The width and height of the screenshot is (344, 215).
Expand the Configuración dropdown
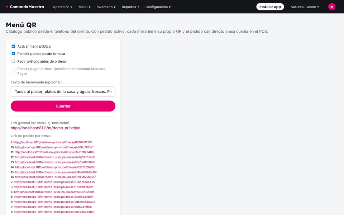coord(158,7)
